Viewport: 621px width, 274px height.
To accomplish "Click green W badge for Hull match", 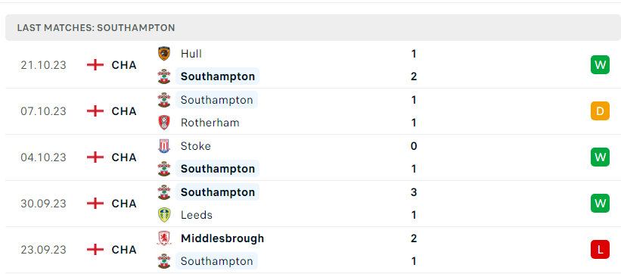I will [600, 64].
